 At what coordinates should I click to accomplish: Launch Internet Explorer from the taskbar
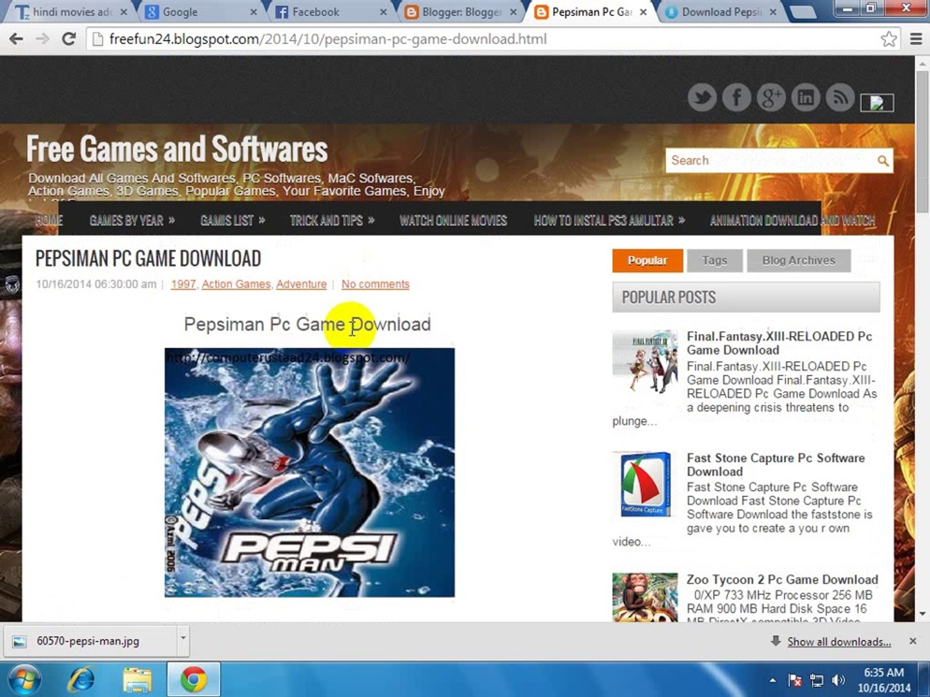(82, 680)
